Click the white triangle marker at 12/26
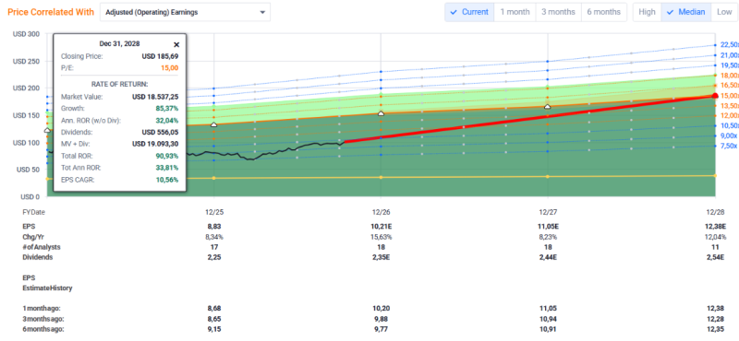739x341 pixels. [381, 113]
